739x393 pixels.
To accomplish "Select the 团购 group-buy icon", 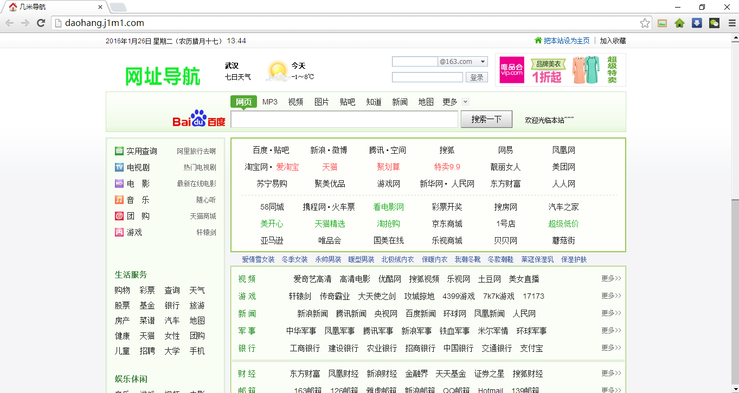I will pos(120,216).
